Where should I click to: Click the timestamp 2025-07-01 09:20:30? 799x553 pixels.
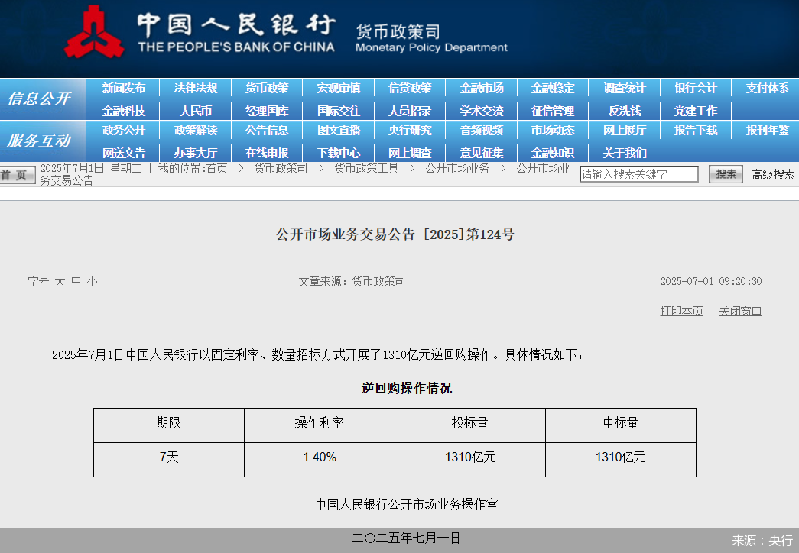711,282
